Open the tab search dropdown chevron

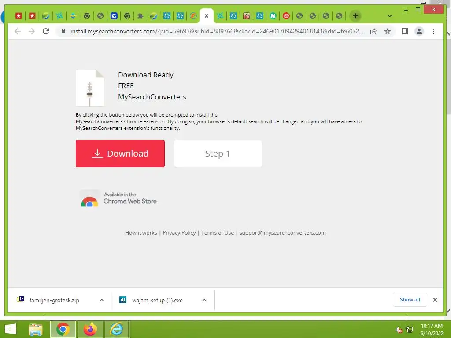(389, 16)
